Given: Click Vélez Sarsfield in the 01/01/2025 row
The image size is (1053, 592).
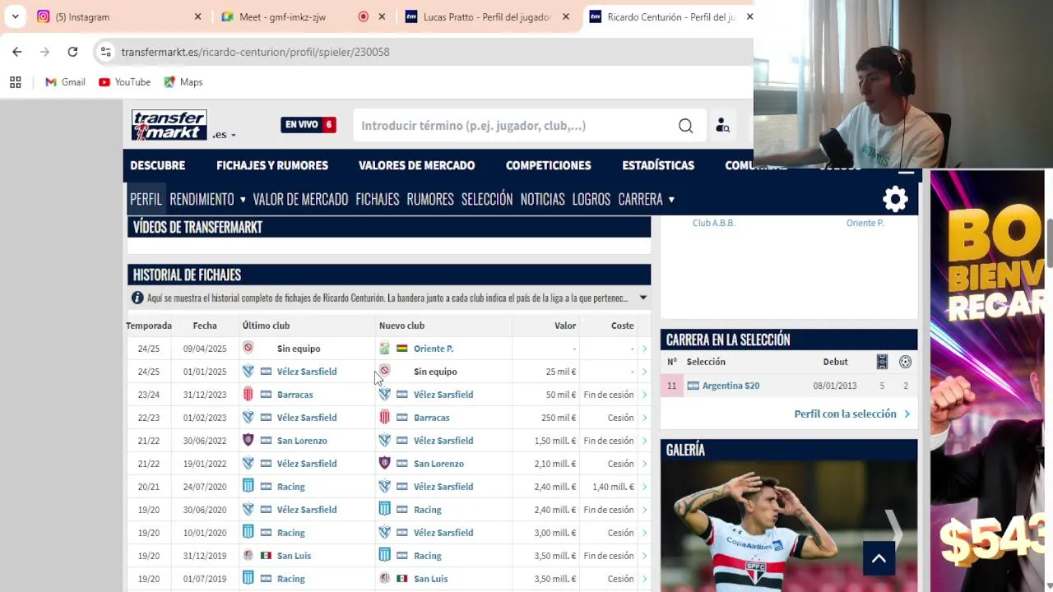Looking at the screenshot, I should click(x=307, y=372).
